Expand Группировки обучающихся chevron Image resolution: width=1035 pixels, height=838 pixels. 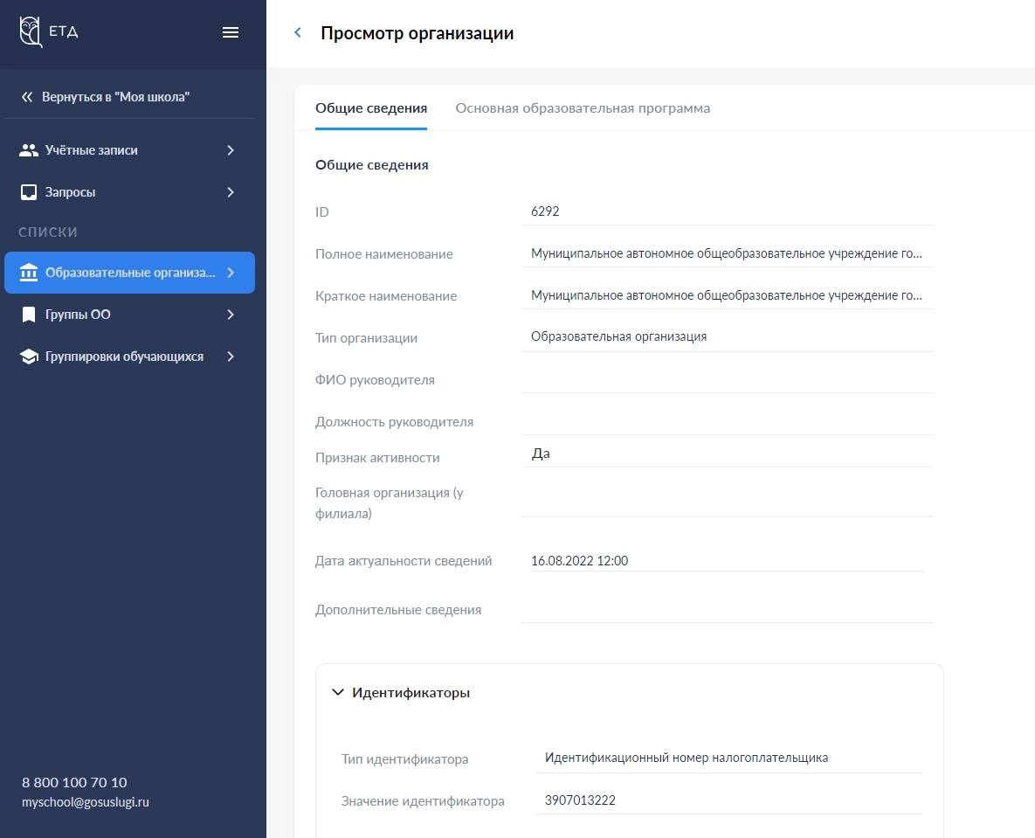tap(231, 357)
